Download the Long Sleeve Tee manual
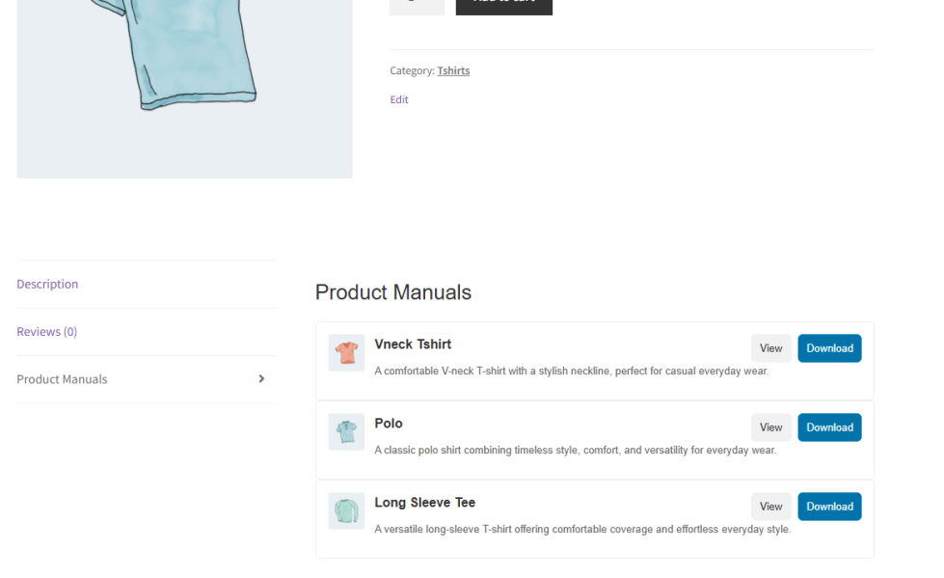944x578 pixels. coord(829,507)
